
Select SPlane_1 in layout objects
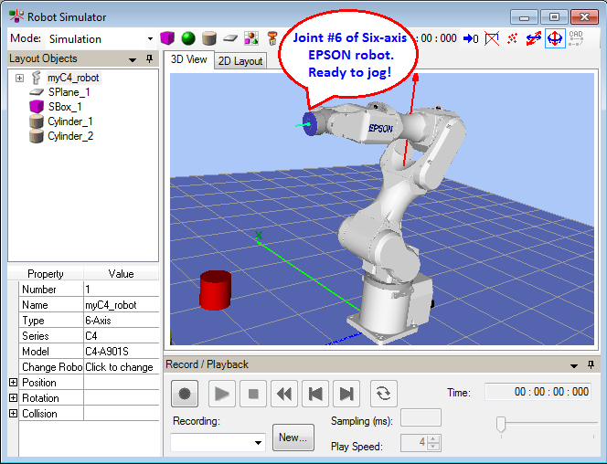[69, 92]
